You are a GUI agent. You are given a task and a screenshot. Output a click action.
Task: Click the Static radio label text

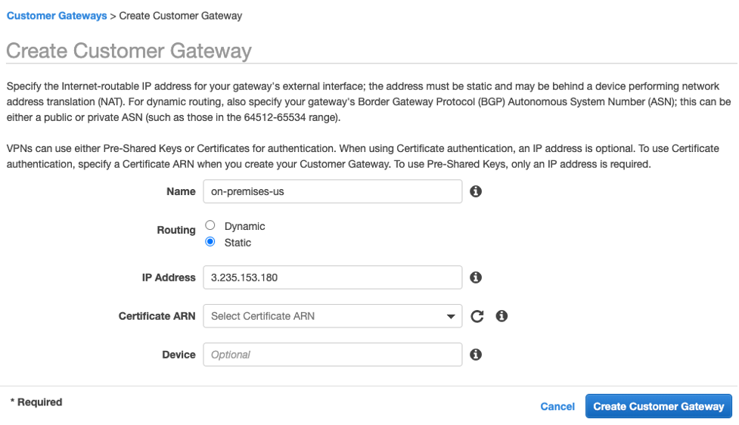click(238, 243)
